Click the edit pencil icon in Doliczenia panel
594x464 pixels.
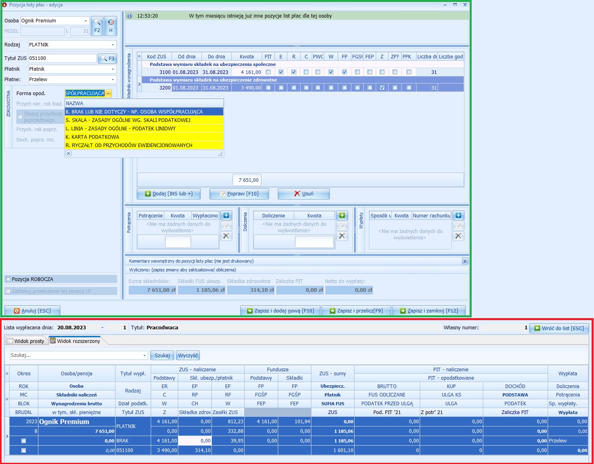click(x=342, y=226)
